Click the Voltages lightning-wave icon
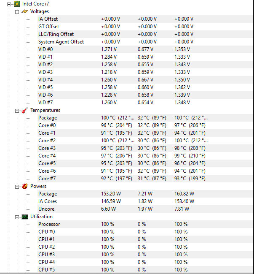Viewport: 254px width, 274px height. pyautogui.click(x=25, y=11)
